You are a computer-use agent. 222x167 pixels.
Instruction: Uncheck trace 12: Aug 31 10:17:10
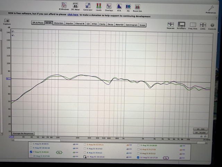click(x=138, y=158)
